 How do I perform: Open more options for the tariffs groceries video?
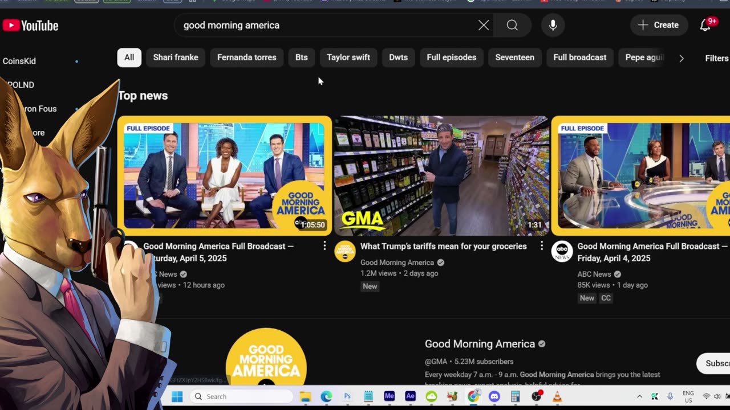click(542, 245)
